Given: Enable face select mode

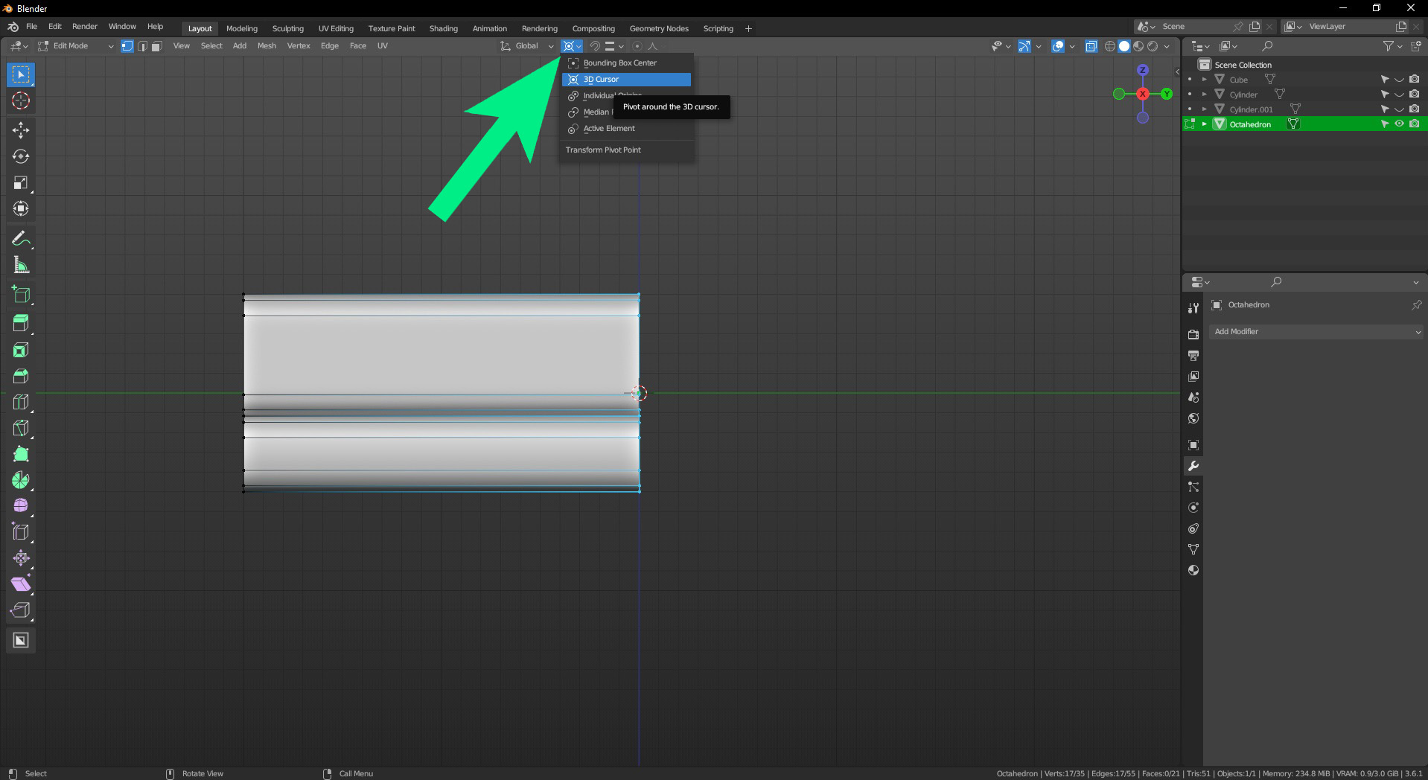Looking at the screenshot, I should [x=156, y=46].
